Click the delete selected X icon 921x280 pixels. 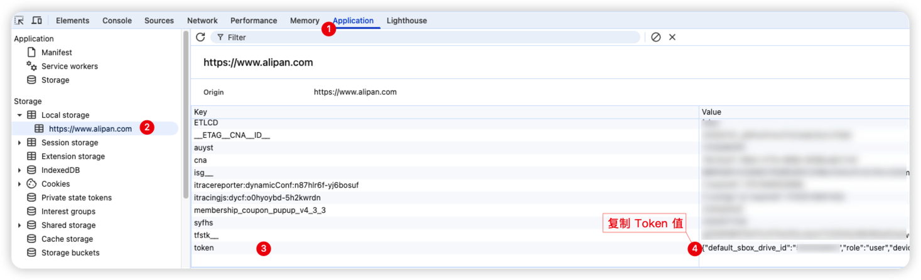point(672,37)
